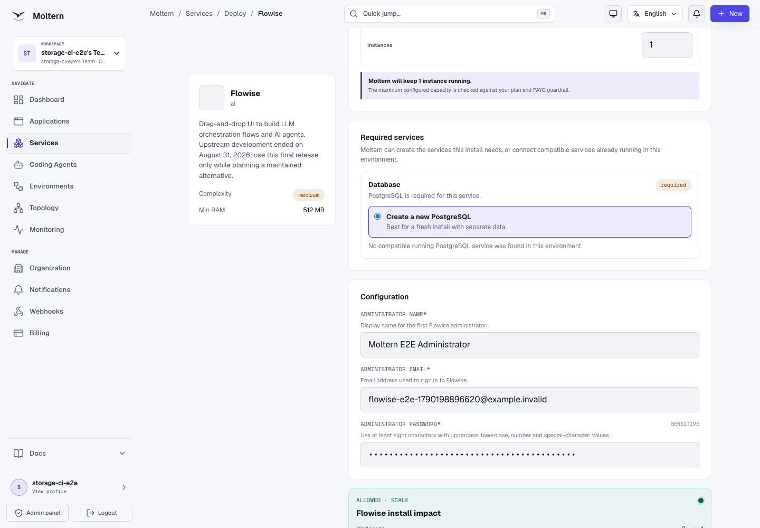Viewport: 760px width, 528px height.
Task: Click the Applications window icon
Action: pyautogui.click(x=18, y=121)
